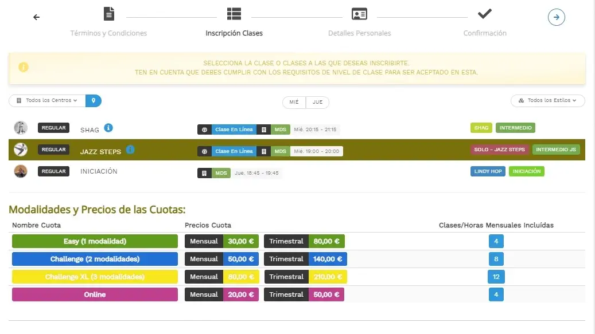Select the Inscripción Clases step
Viewport: 595px width, 334px height.
coord(234,33)
